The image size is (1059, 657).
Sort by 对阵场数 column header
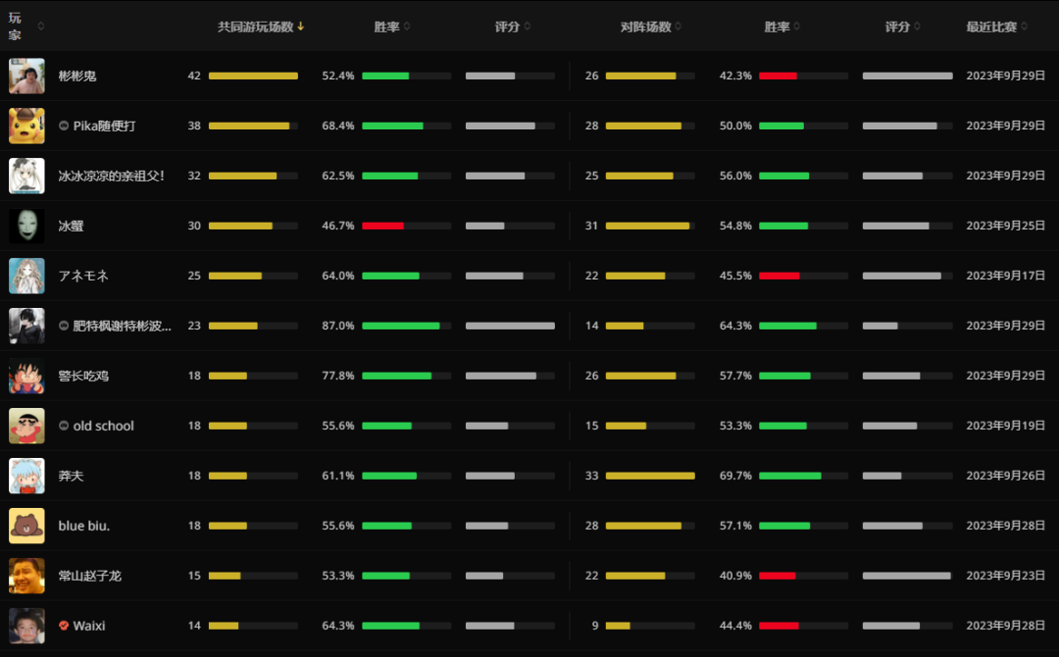[650, 27]
